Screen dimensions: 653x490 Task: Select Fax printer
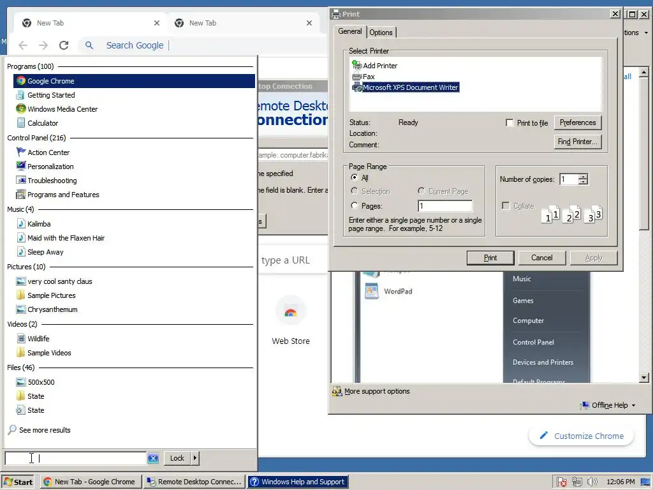[363, 77]
